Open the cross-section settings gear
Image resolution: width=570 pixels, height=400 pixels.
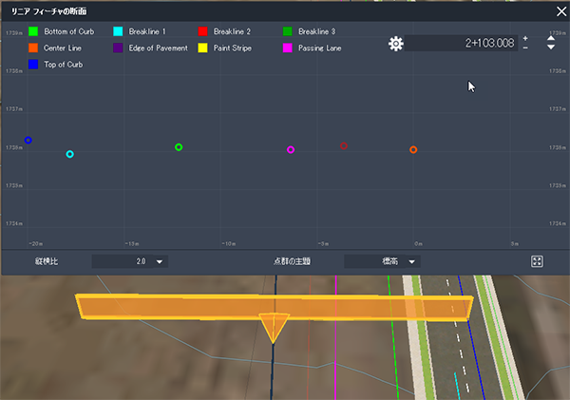pos(395,44)
